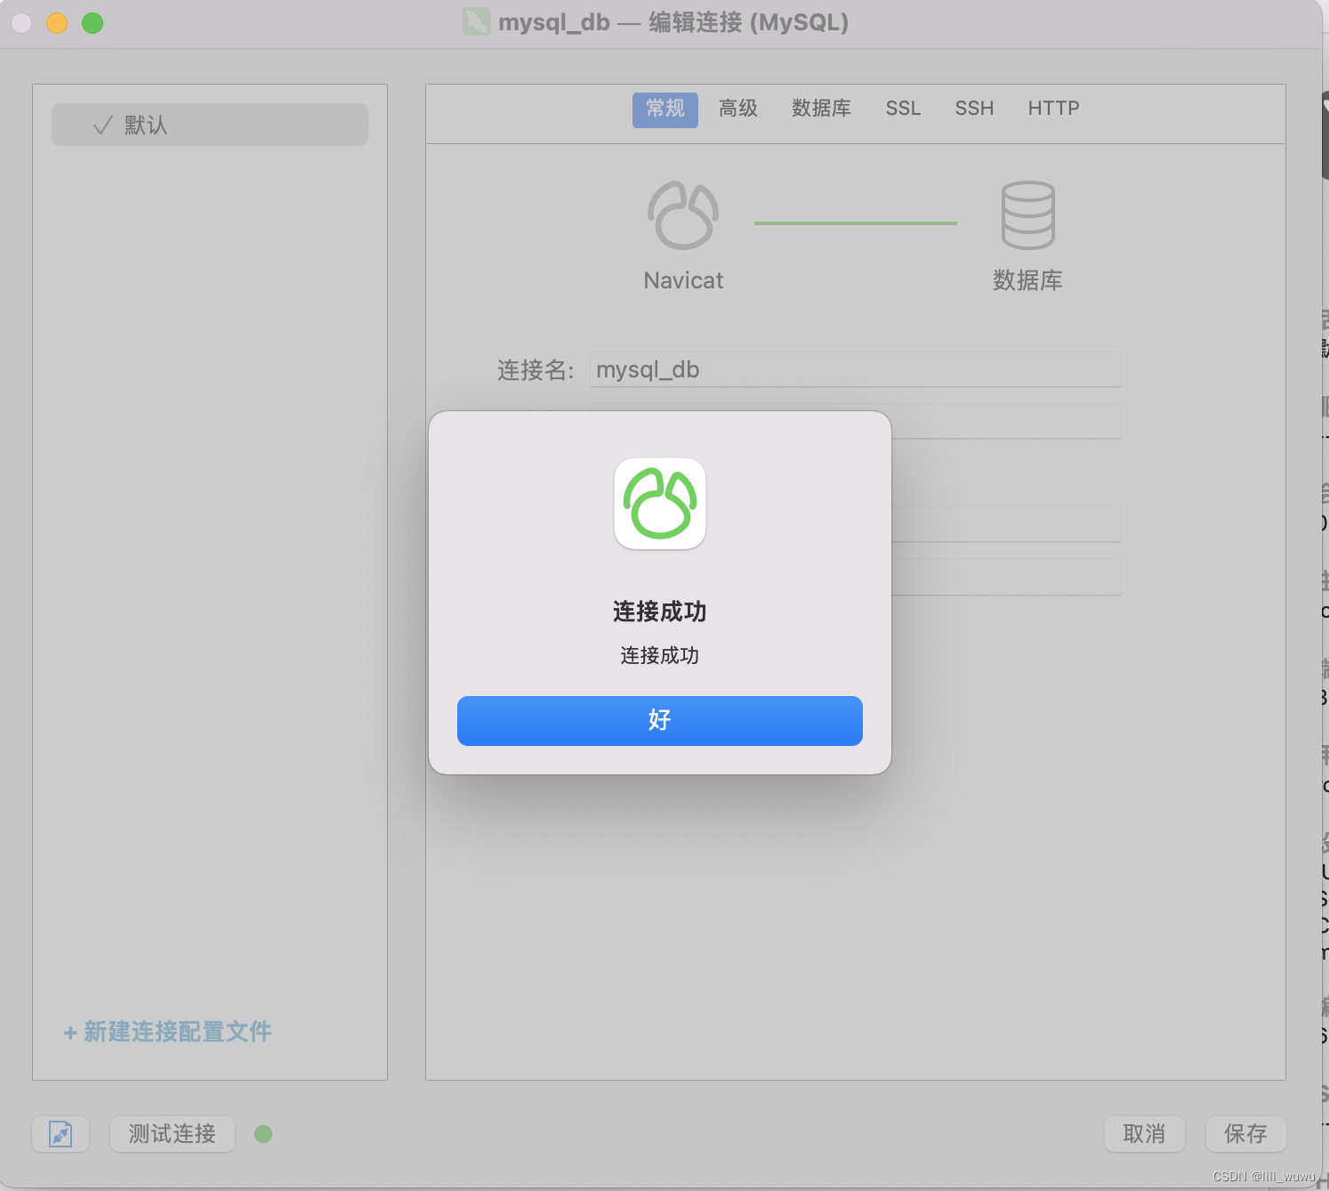Click the 连接名 field containing mysql_db
This screenshot has width=1329, height=1191.
854,369
